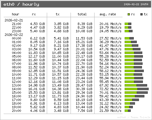Click the total value '7.54 GiB'
Viewport: 152px width, 120px height.
tap(85, 111)
